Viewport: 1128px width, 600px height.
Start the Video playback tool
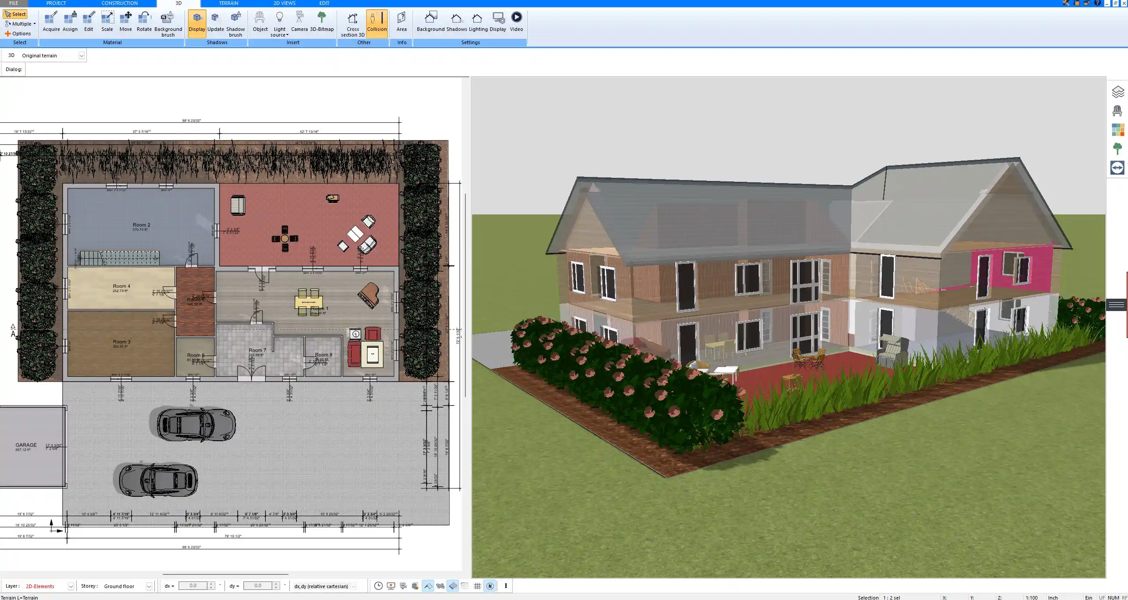516,22
